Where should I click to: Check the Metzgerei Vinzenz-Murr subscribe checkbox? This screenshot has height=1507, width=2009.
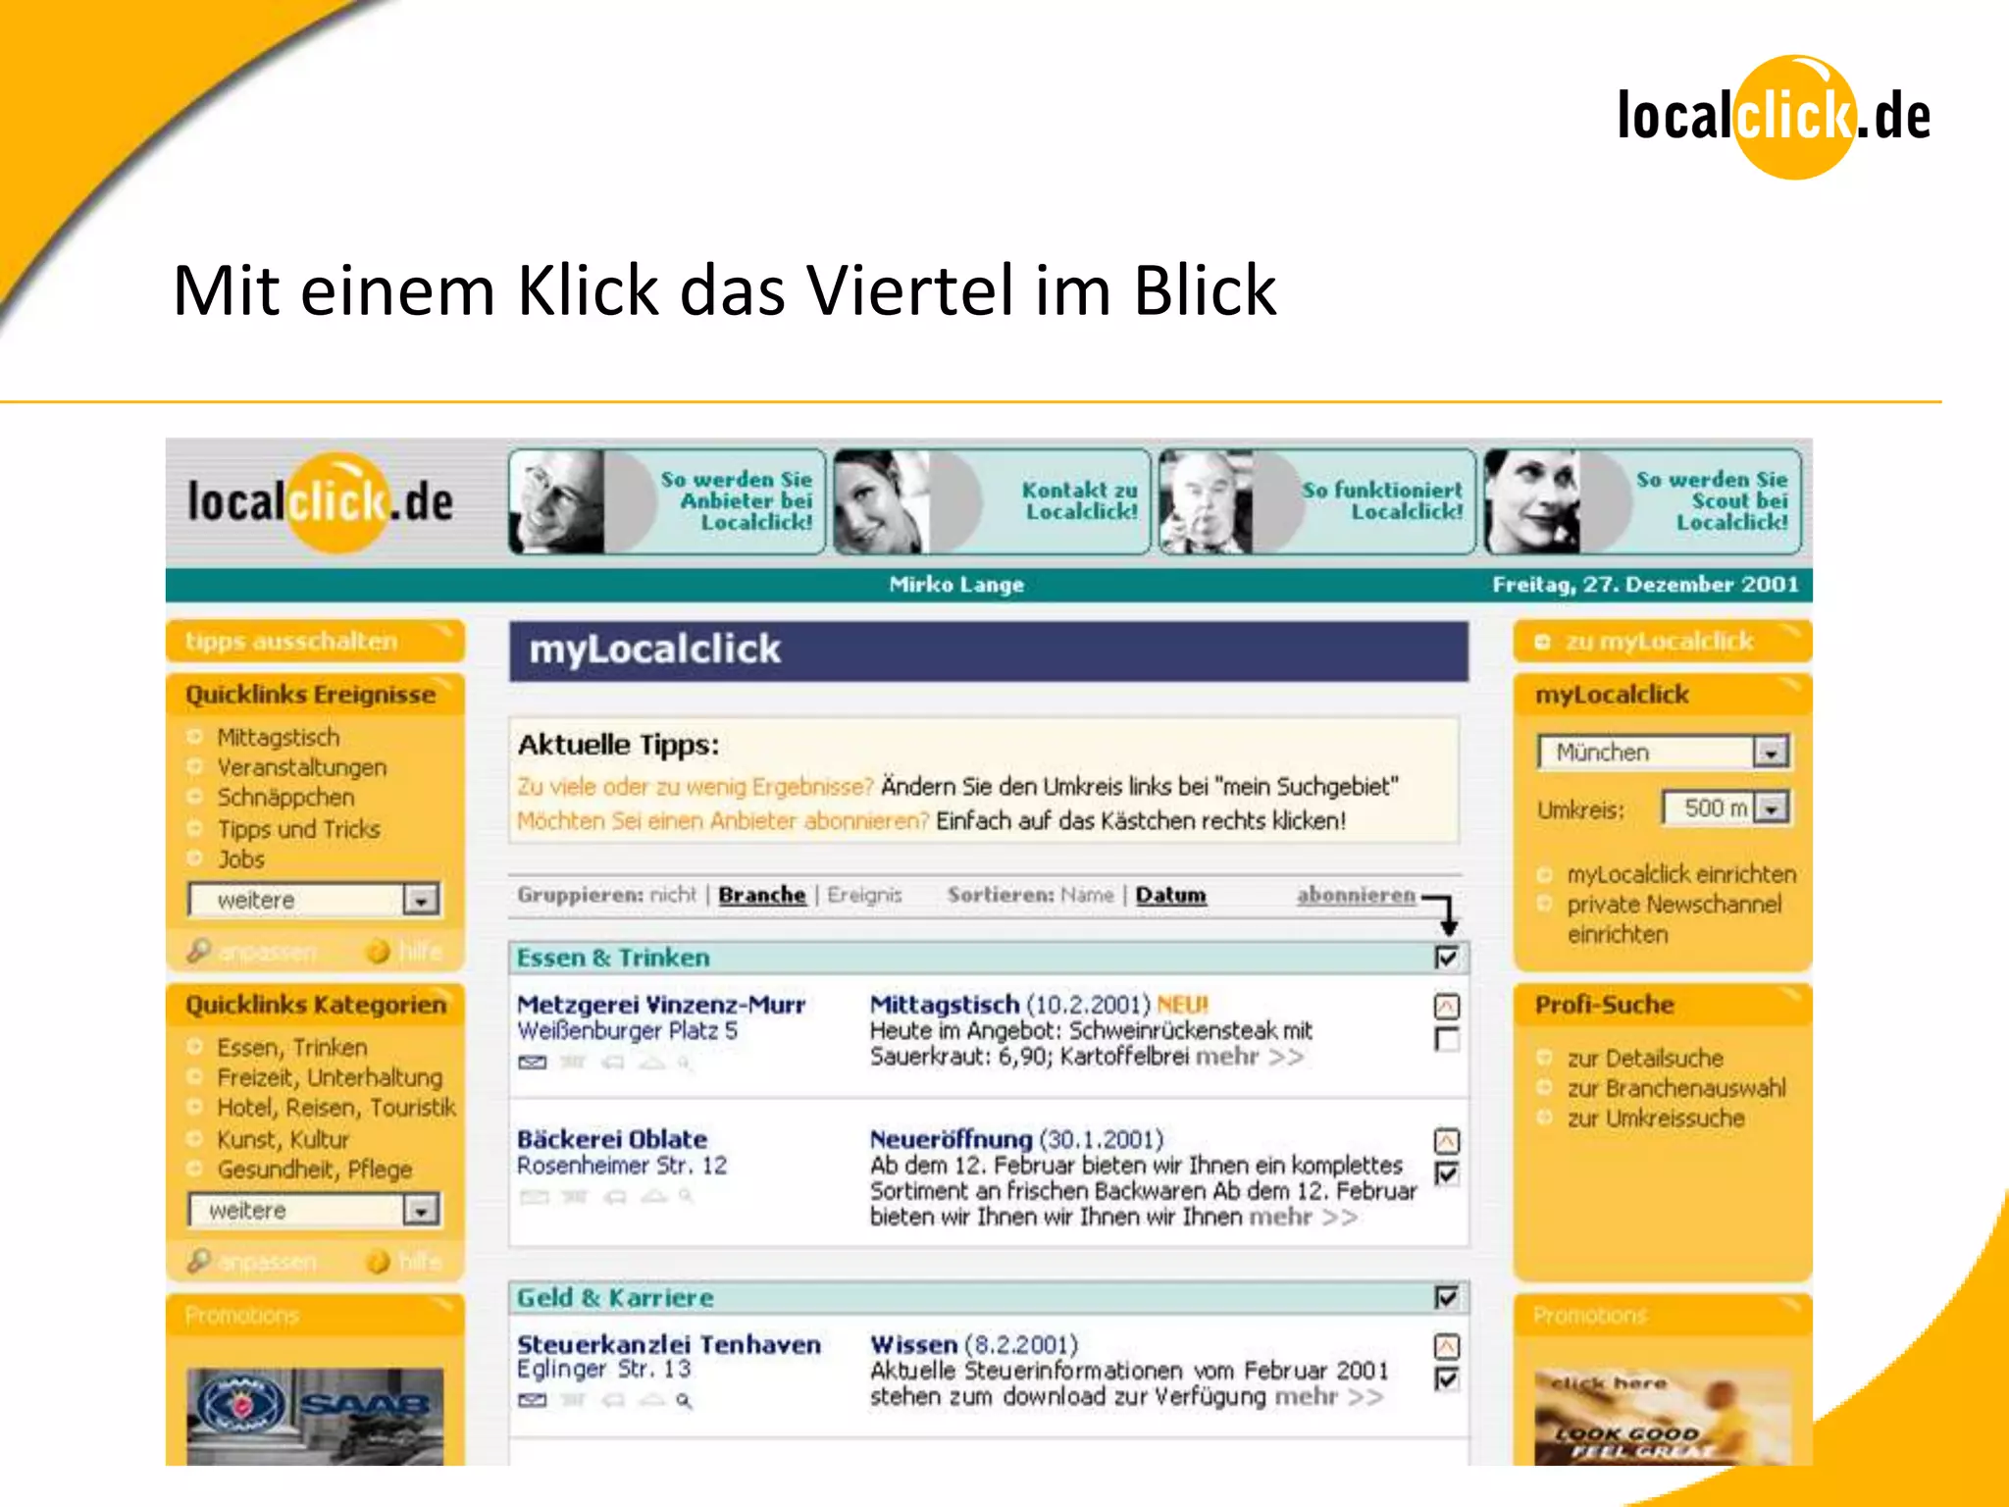point(1447,1039)
